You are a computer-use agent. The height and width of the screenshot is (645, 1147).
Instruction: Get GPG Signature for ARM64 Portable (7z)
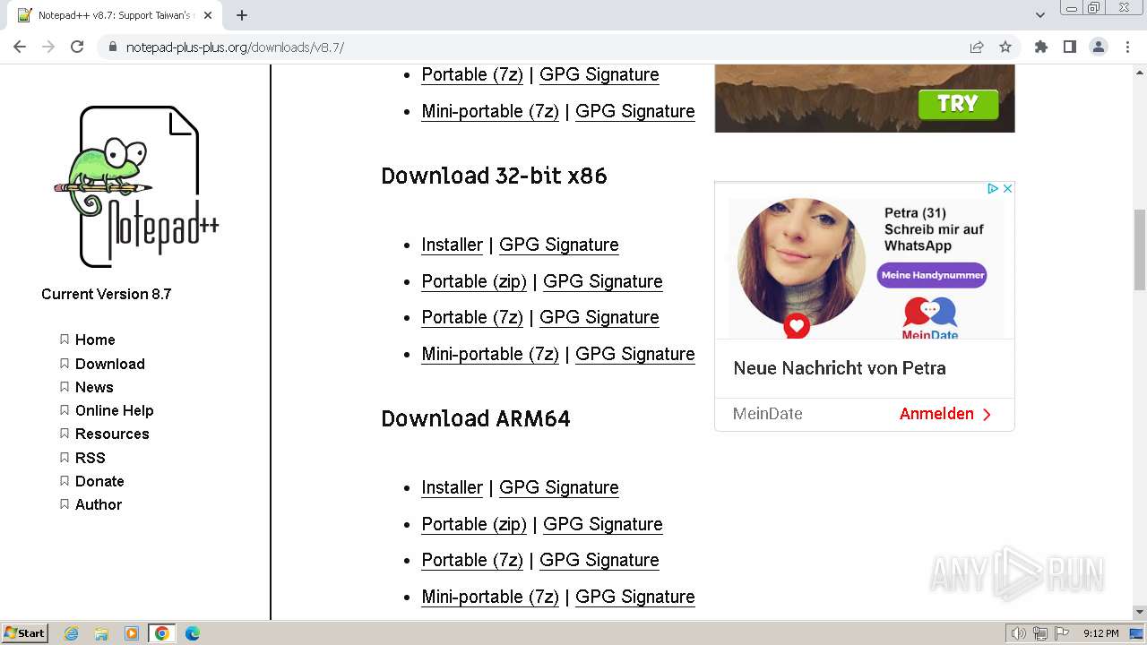pyautogui.click(x=599, y=560)
